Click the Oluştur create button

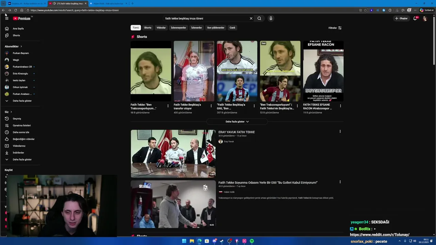click(401, 18)
